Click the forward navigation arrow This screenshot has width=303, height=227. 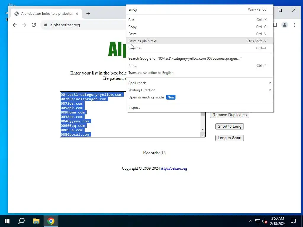coord(24,25)
